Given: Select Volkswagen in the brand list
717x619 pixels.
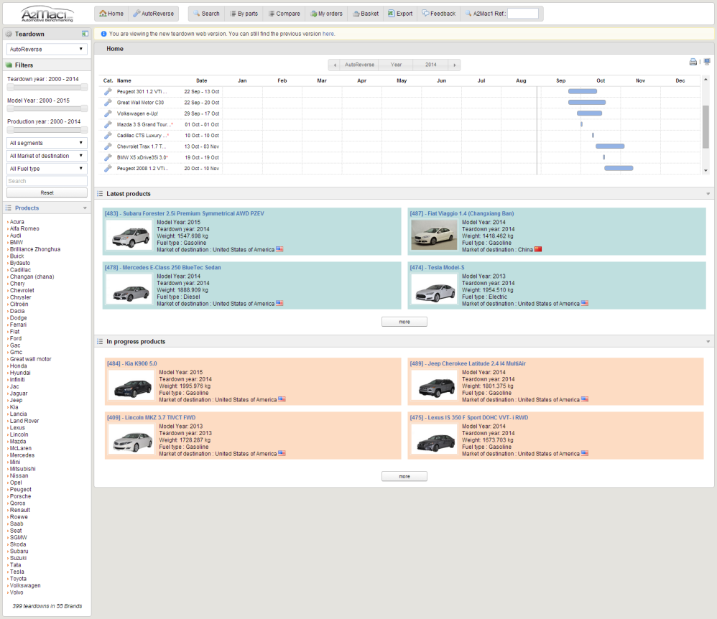Looking at the screenshot, I should point(25,586).
